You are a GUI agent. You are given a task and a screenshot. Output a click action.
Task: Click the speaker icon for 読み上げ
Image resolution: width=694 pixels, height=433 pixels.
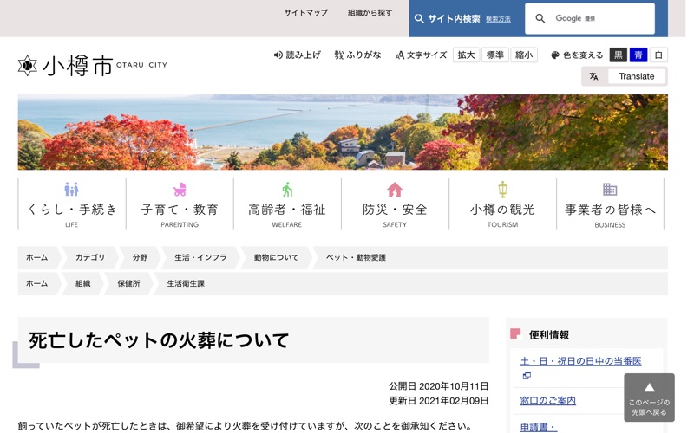tap(278, 55)
